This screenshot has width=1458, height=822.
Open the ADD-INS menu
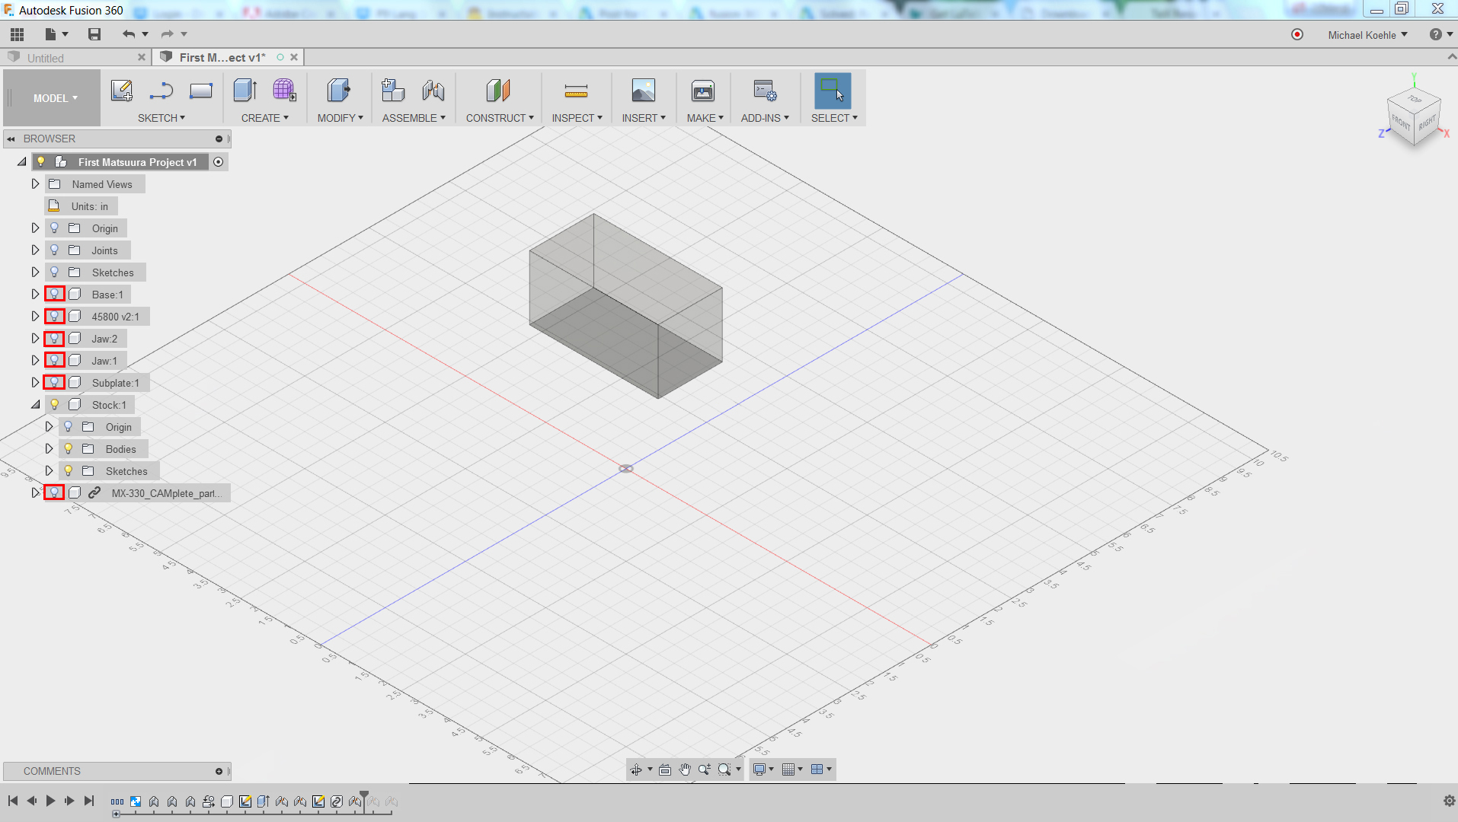(x=765, y=118)
